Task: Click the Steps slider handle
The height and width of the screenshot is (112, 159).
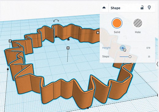Action: click(130, 57)
